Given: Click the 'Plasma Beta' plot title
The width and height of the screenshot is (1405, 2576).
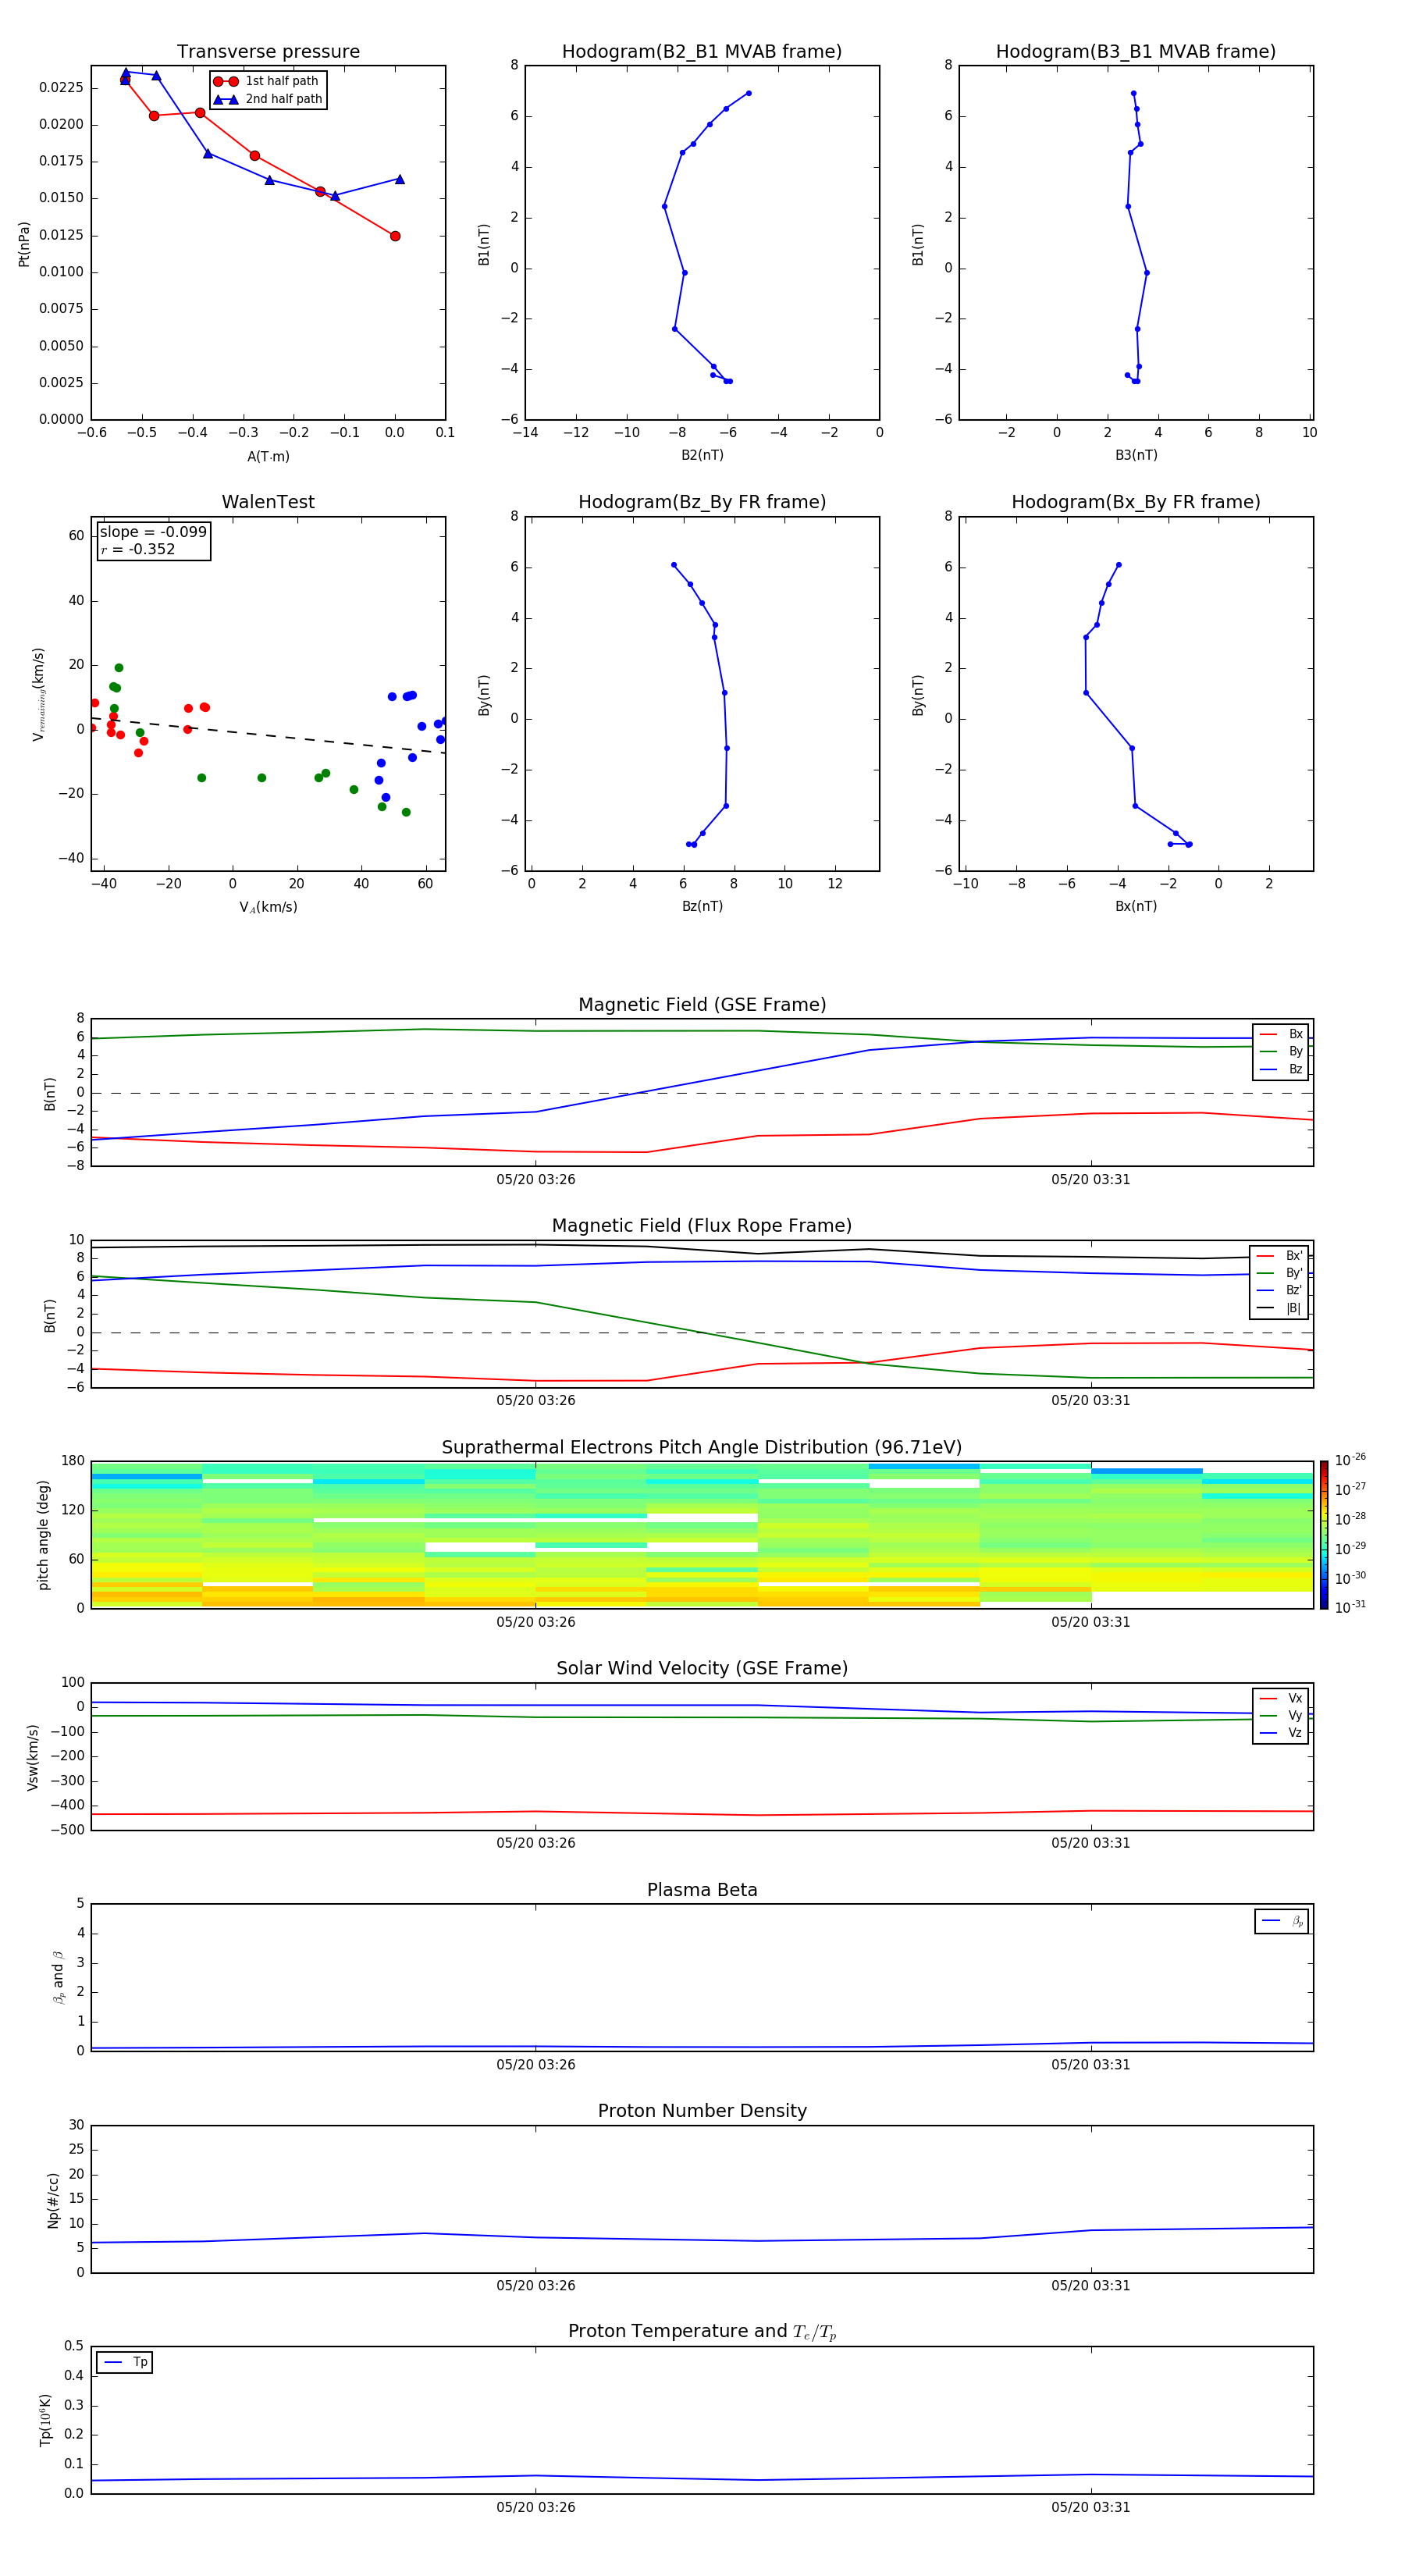Looking at the screenshot, I should 702,1890.
